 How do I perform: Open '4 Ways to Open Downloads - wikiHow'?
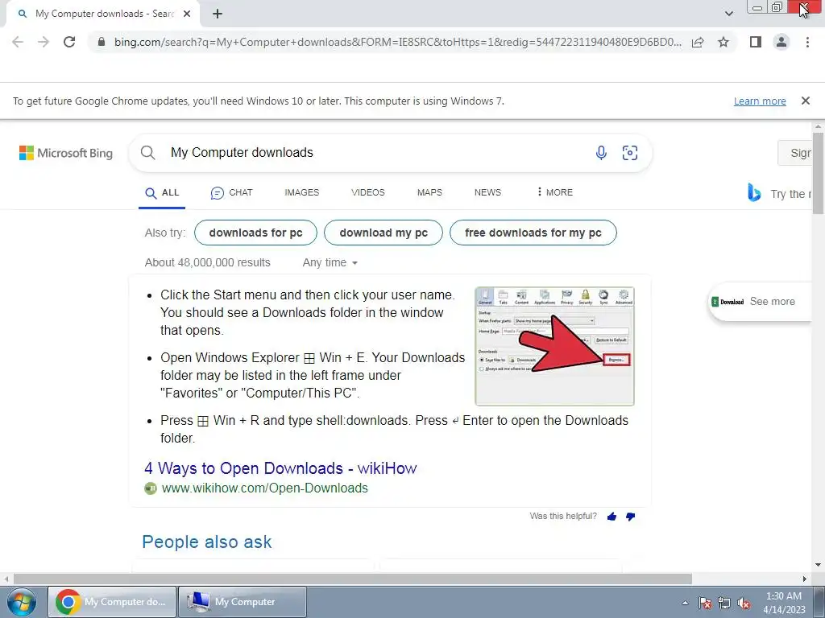(280, 468)
